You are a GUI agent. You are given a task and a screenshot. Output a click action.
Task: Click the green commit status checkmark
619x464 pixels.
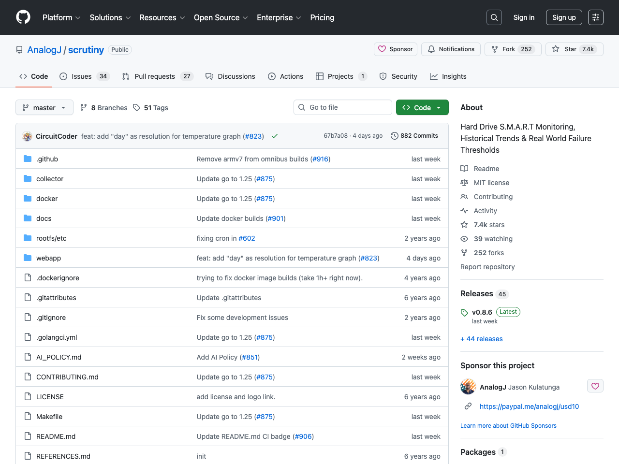click(x=275, y=136)
